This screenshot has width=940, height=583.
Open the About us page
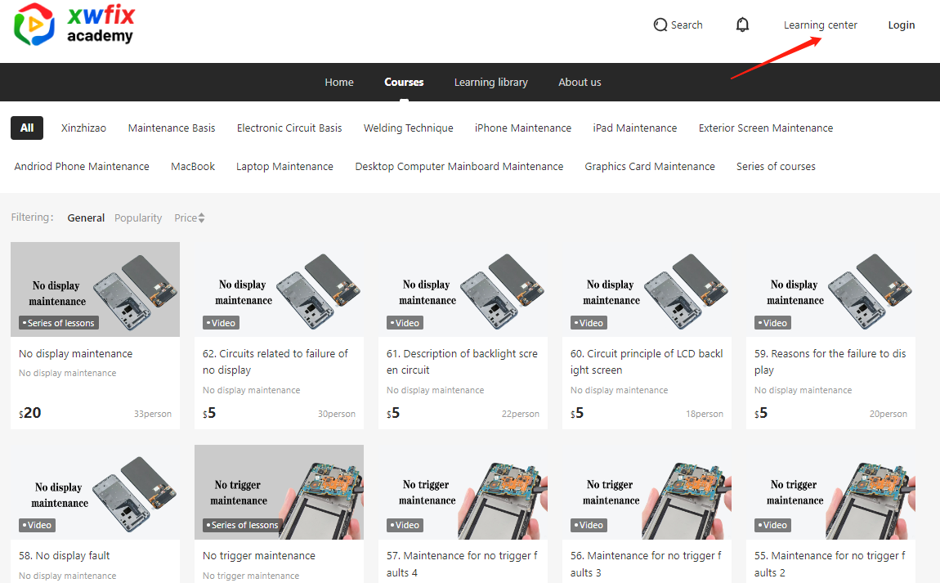(x=580, y=82)
